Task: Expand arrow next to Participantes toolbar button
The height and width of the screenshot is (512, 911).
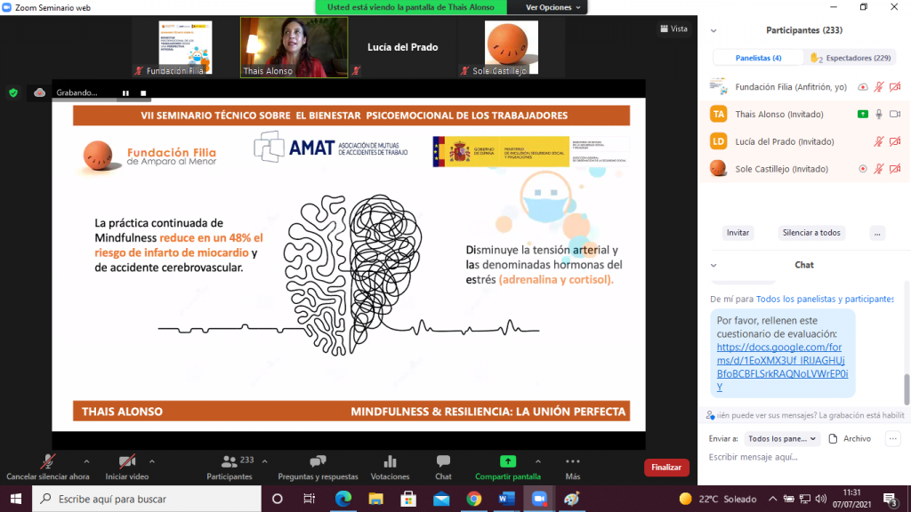Action: (x=264, y=461)
